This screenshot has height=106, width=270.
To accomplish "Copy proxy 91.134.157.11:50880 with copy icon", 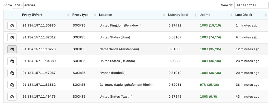I will coord(12,26).
